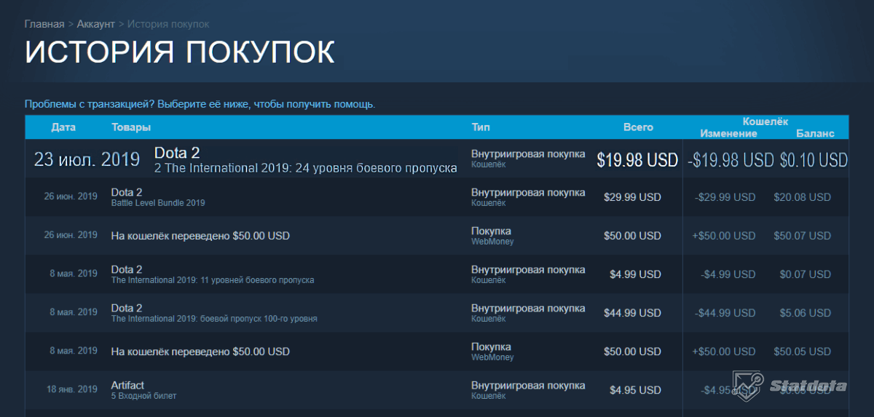Click the Изменение column header

[728, 133]
